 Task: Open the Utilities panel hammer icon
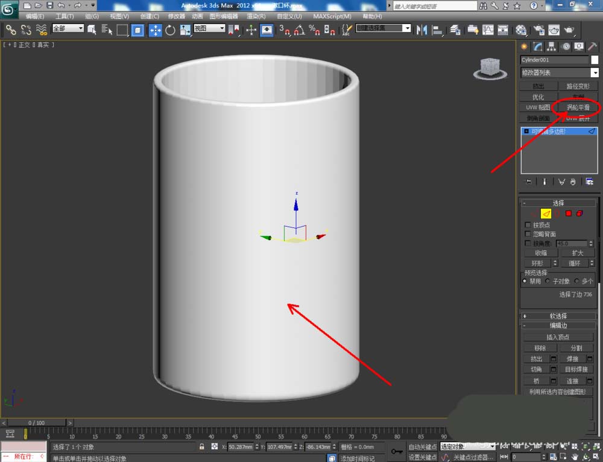[x=593, y=47]
